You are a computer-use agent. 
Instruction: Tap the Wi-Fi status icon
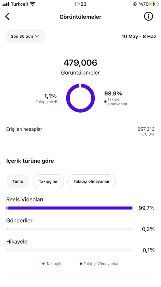tap(33, 4)
